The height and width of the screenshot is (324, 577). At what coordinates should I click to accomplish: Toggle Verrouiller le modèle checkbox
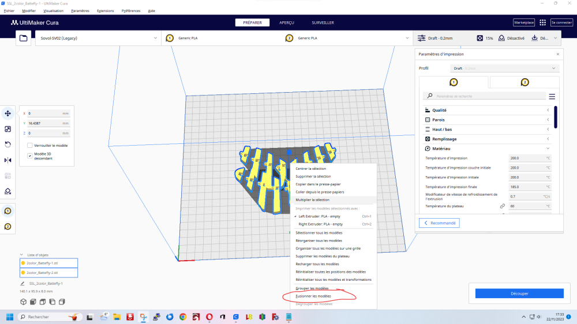coord(30,145)
